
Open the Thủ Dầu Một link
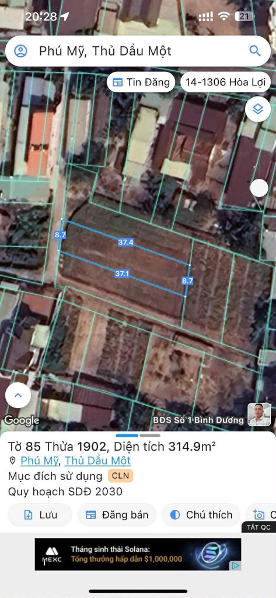click(97, 461)
